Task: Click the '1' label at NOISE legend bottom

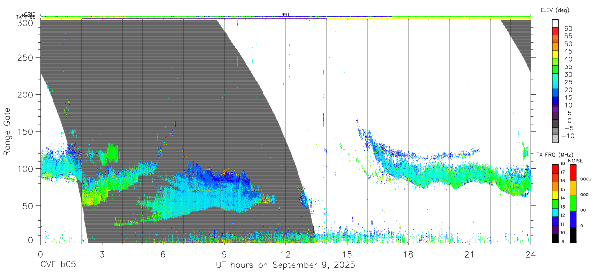Action: pyautogui.click(x=579, y=241)
